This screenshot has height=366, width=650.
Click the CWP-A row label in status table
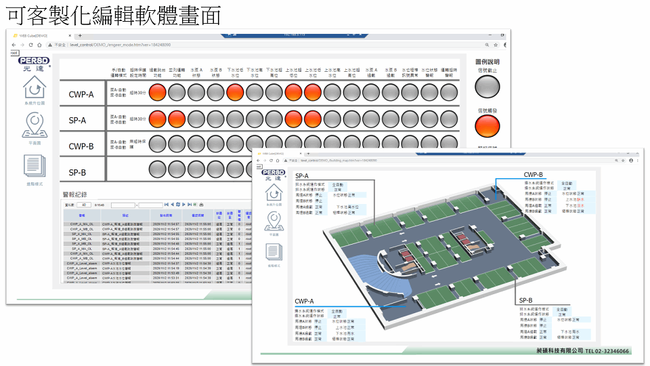tap(81, 95)
